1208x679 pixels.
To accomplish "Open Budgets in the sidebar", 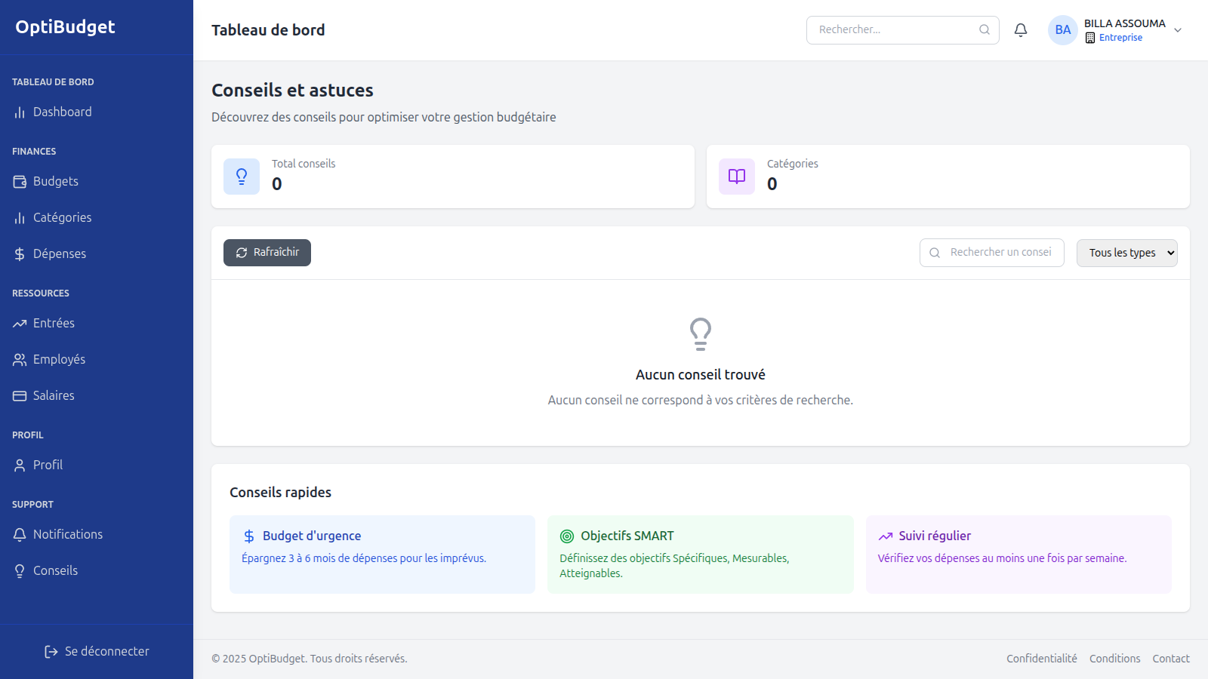I will pos(55,181).
